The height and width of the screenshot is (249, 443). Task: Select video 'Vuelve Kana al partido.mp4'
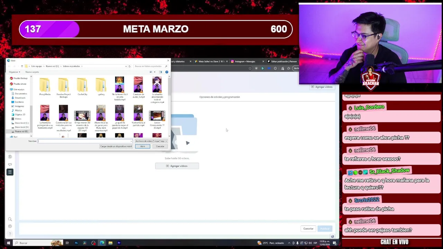tap(138, 116)
